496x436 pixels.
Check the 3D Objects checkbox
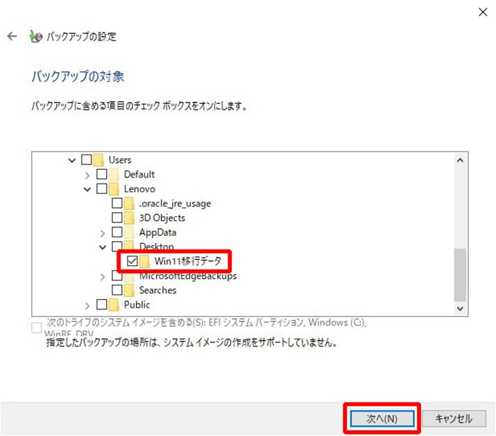[117, 218]
